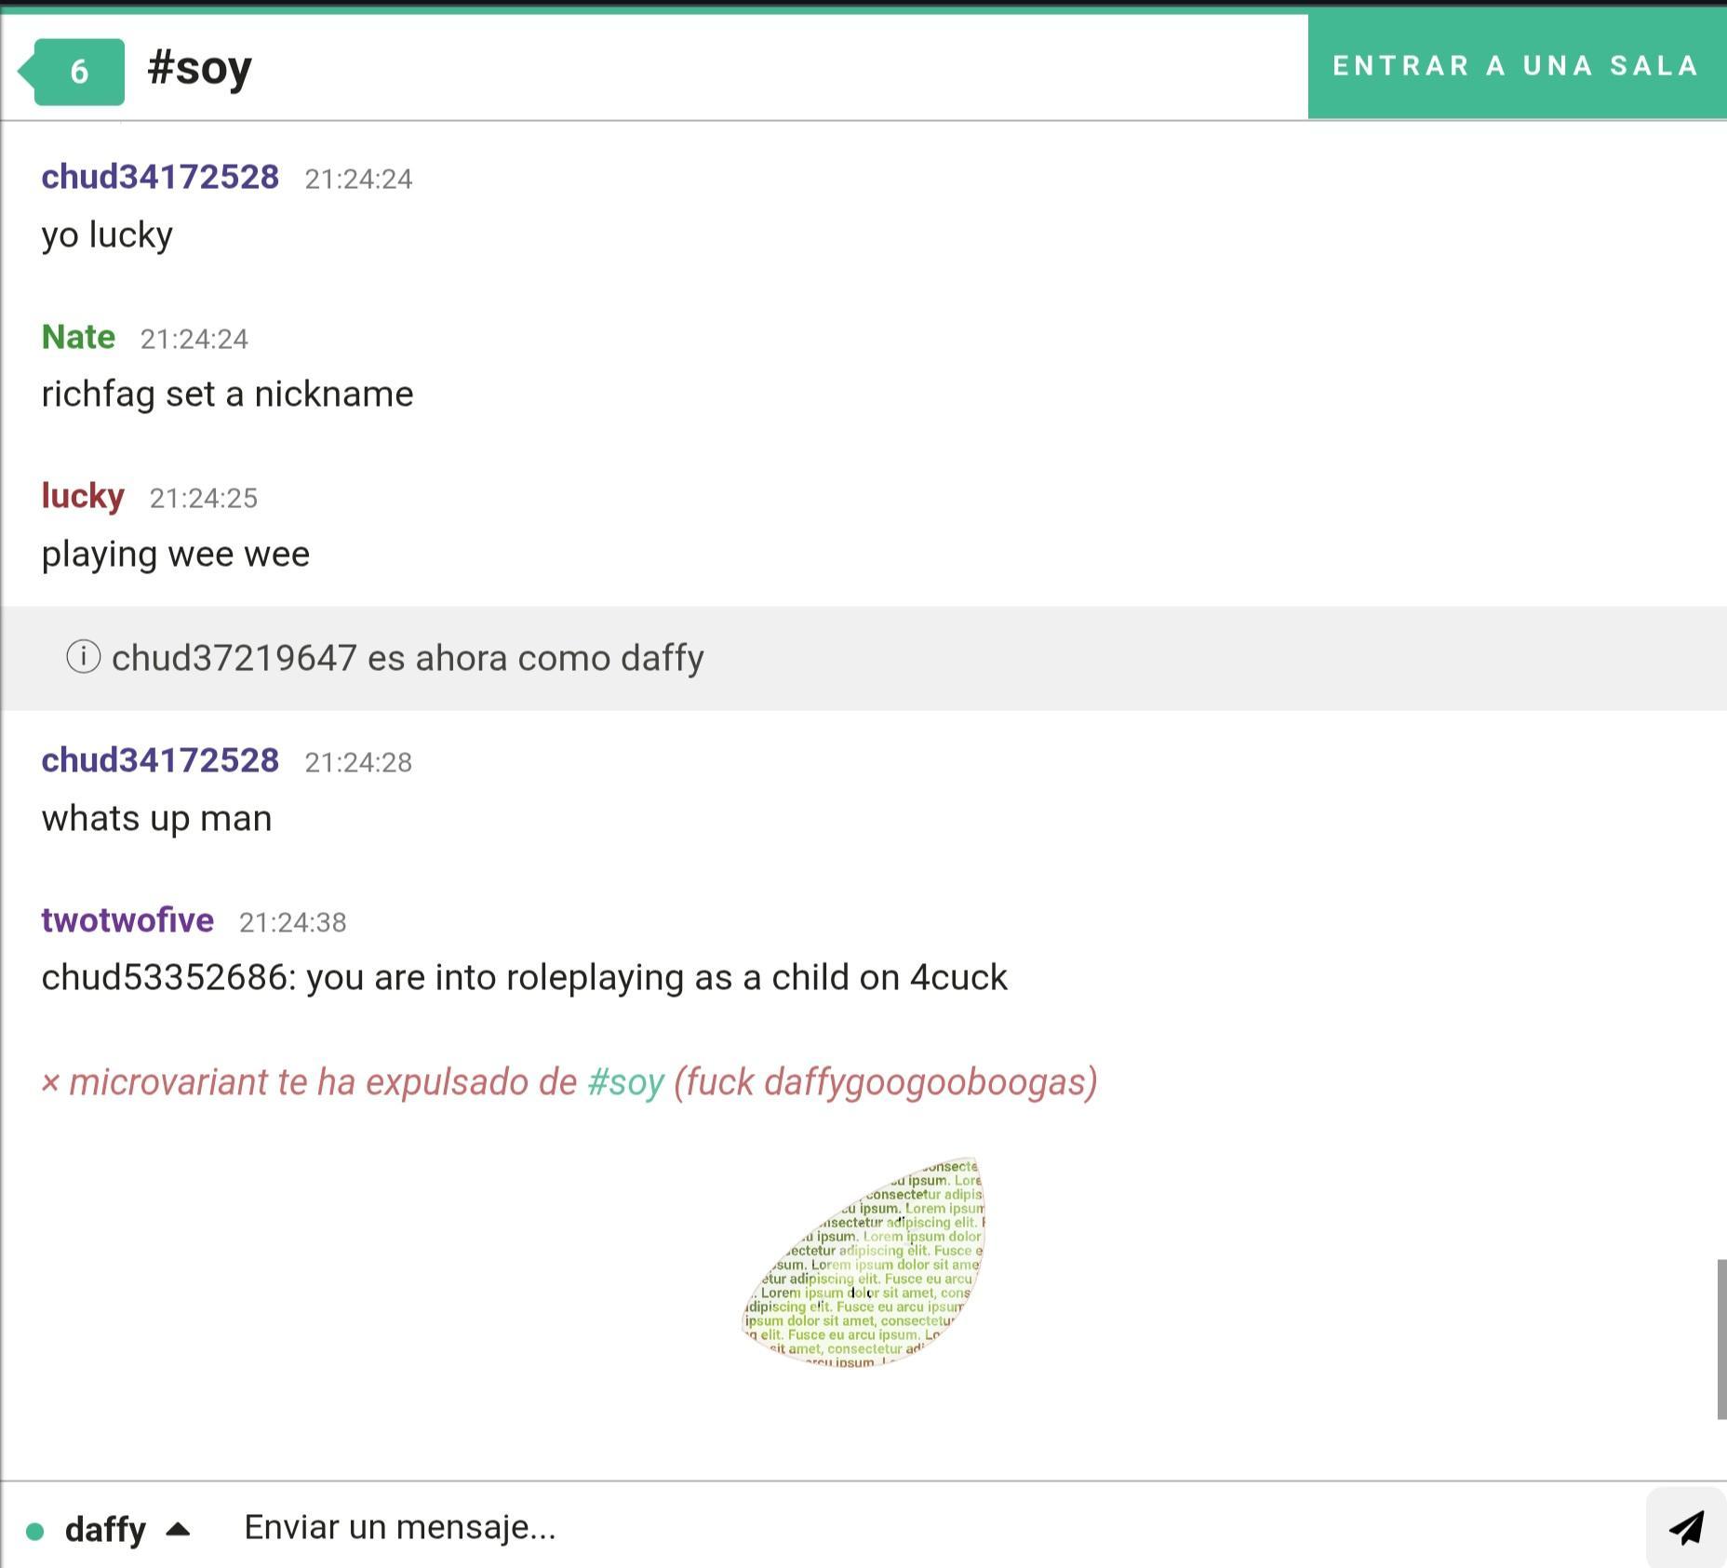Select username Nate in the chat

[x=78, y=337]
